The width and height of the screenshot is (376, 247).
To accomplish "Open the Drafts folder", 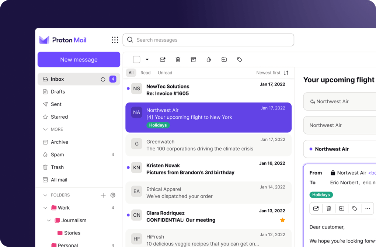I will tap(58, 92).
